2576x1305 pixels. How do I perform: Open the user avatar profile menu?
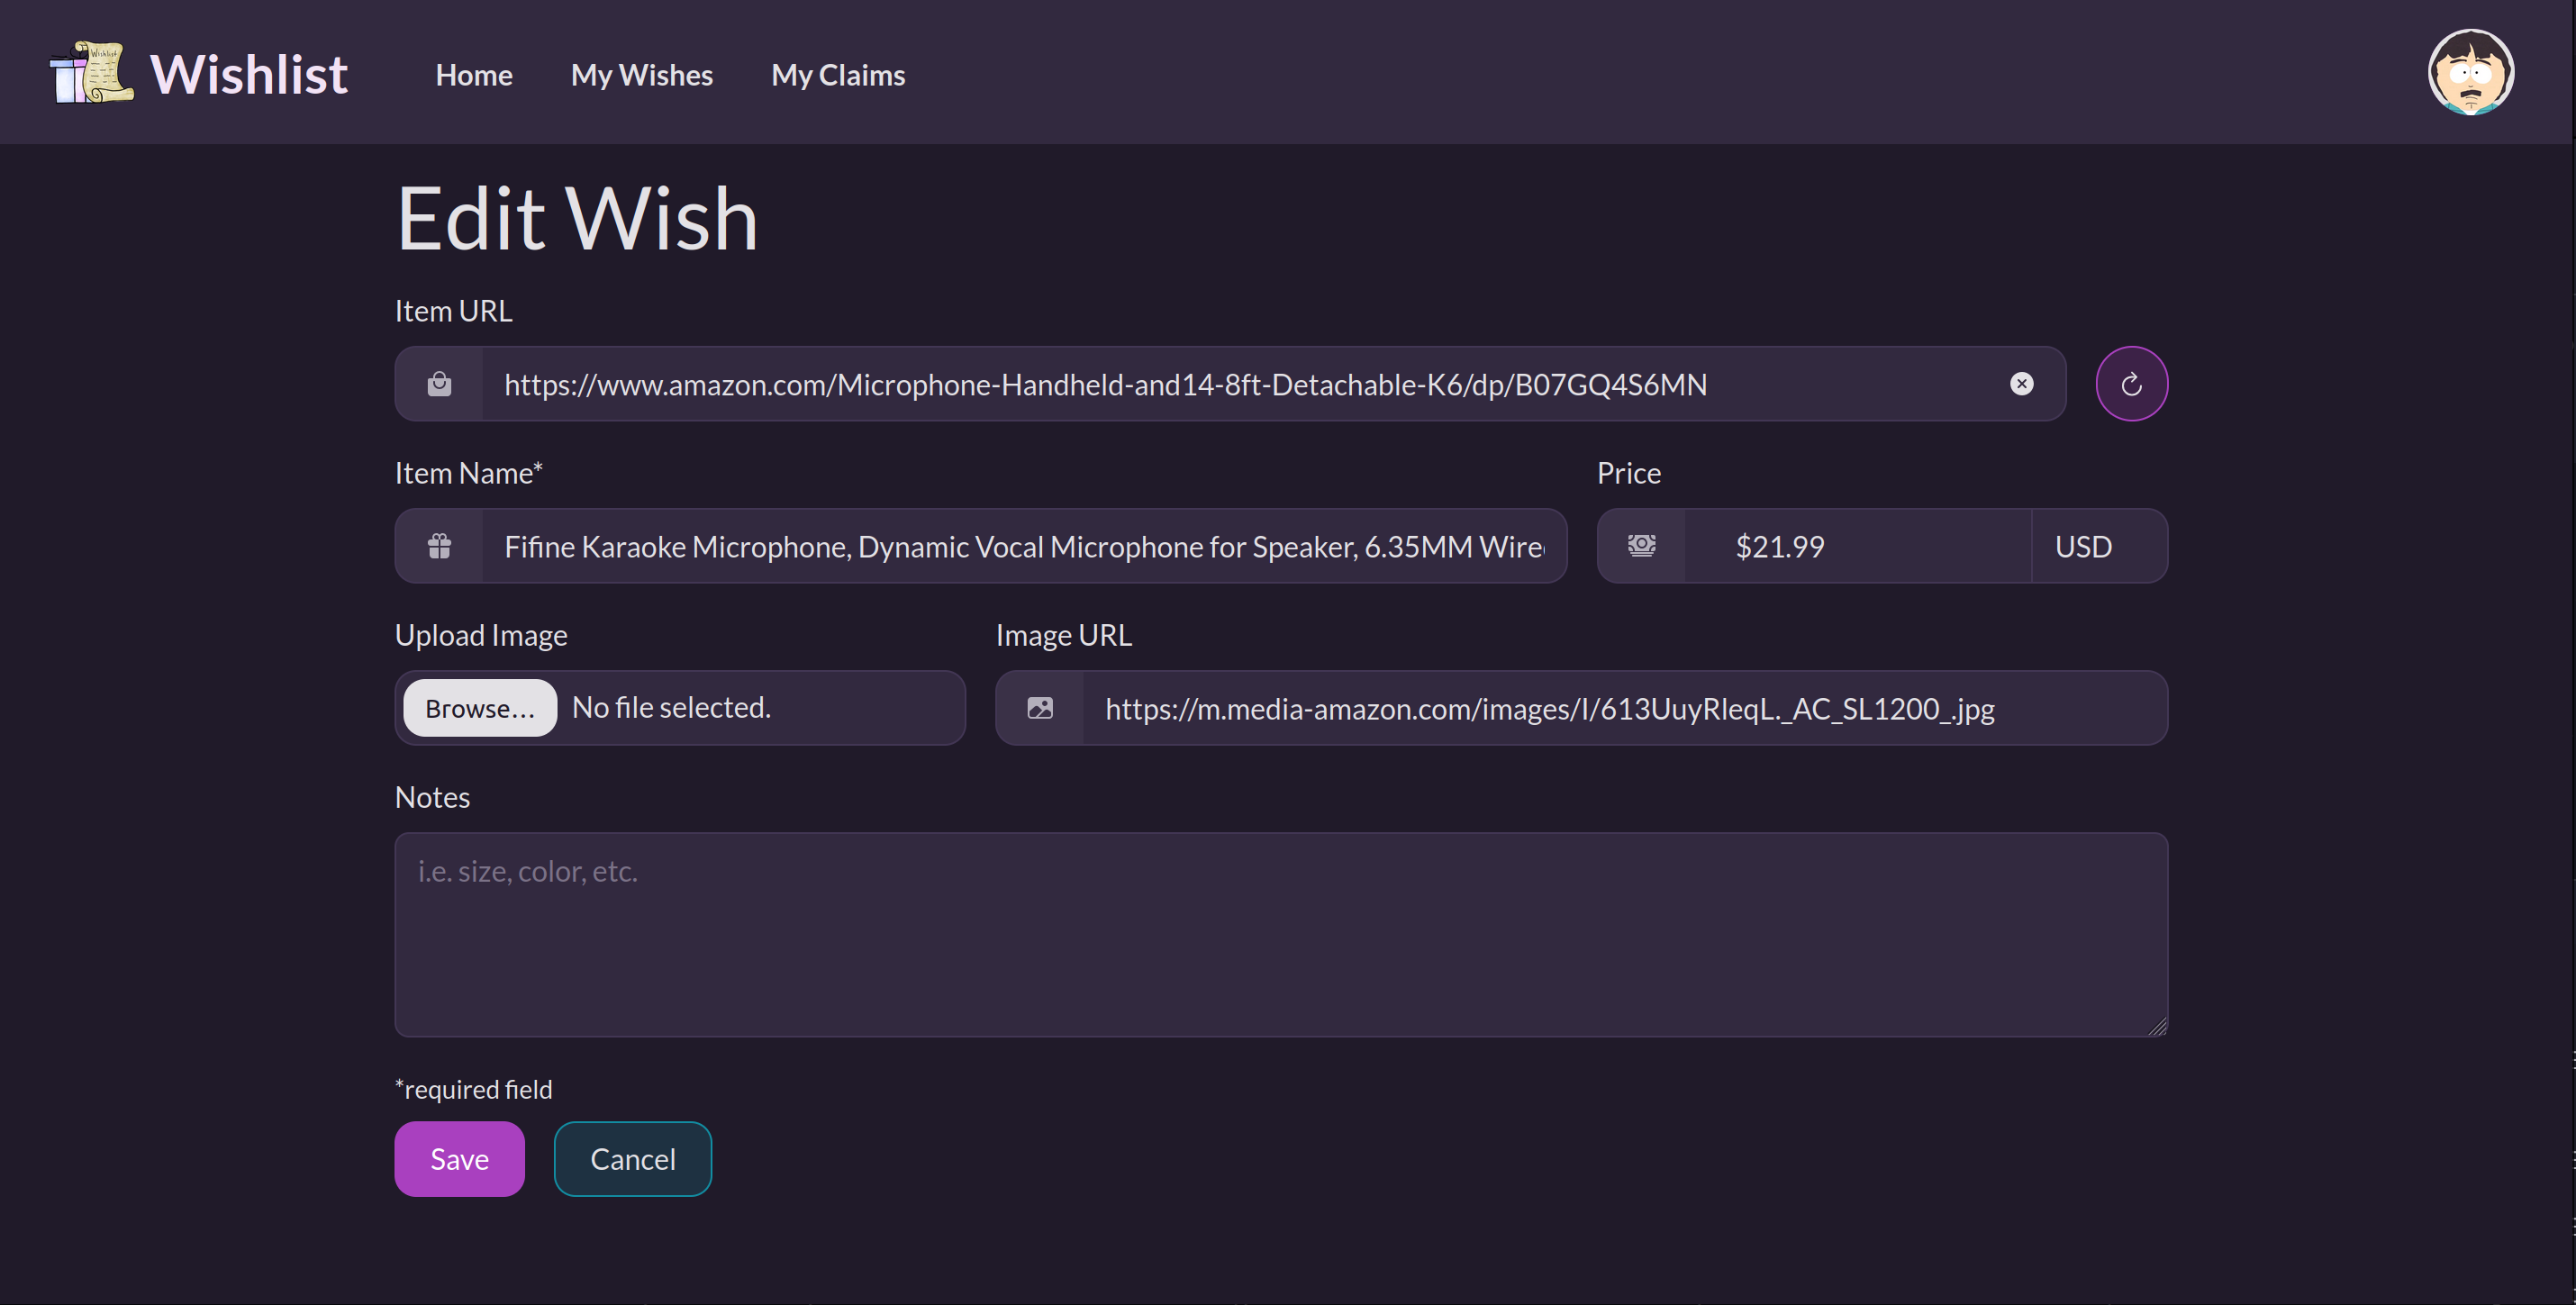(2470, 72)
